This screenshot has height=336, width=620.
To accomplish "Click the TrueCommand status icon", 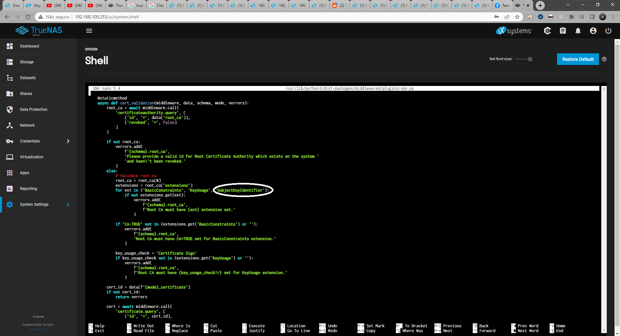I will (547, 31).
